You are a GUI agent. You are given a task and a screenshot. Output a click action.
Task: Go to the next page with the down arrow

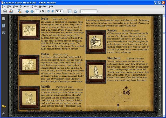[x=32, y=11]
